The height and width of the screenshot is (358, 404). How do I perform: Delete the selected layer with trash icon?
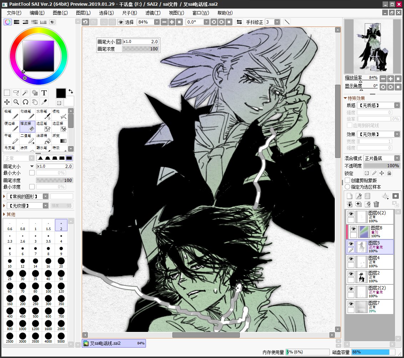click(x=376, y=204)
